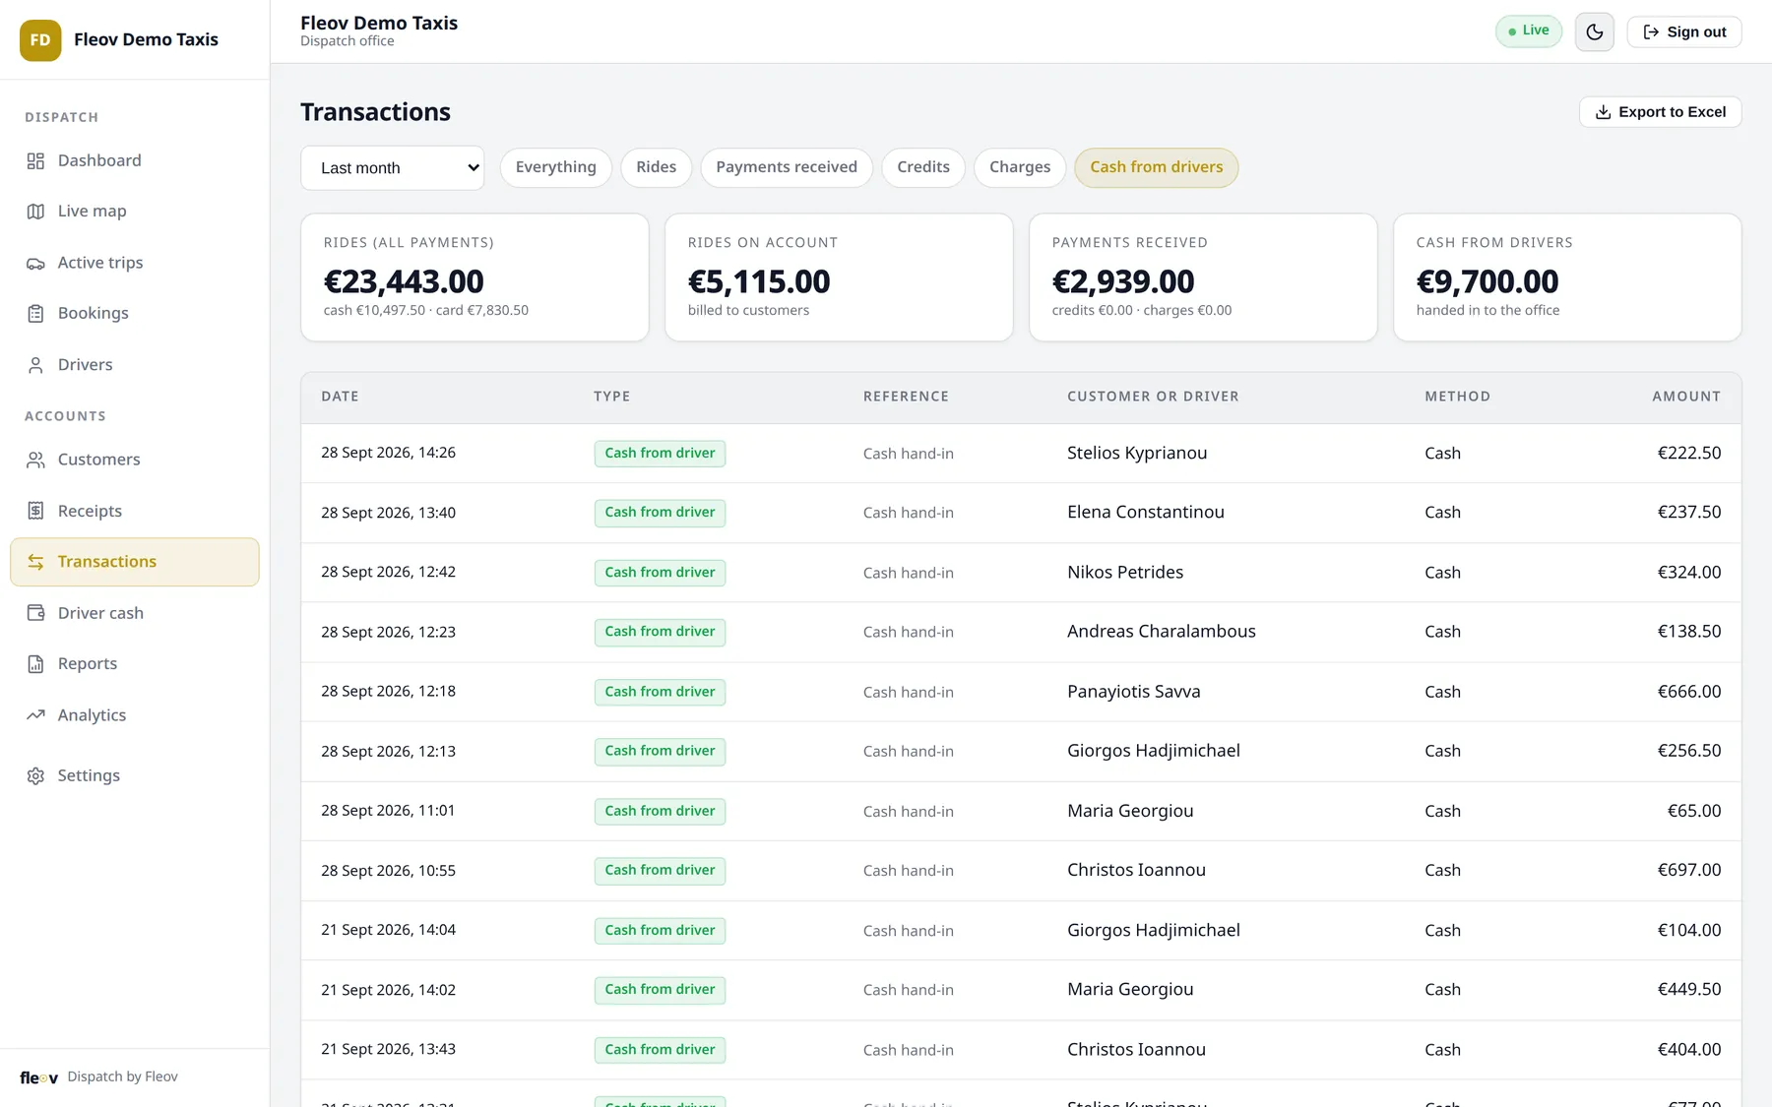Open the Bookings page link
Image resolution: width=1772 pixels, height=1107 pixels.
pos(135,314)
